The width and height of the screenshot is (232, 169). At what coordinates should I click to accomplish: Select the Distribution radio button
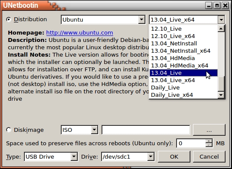(x=9, y=19)
